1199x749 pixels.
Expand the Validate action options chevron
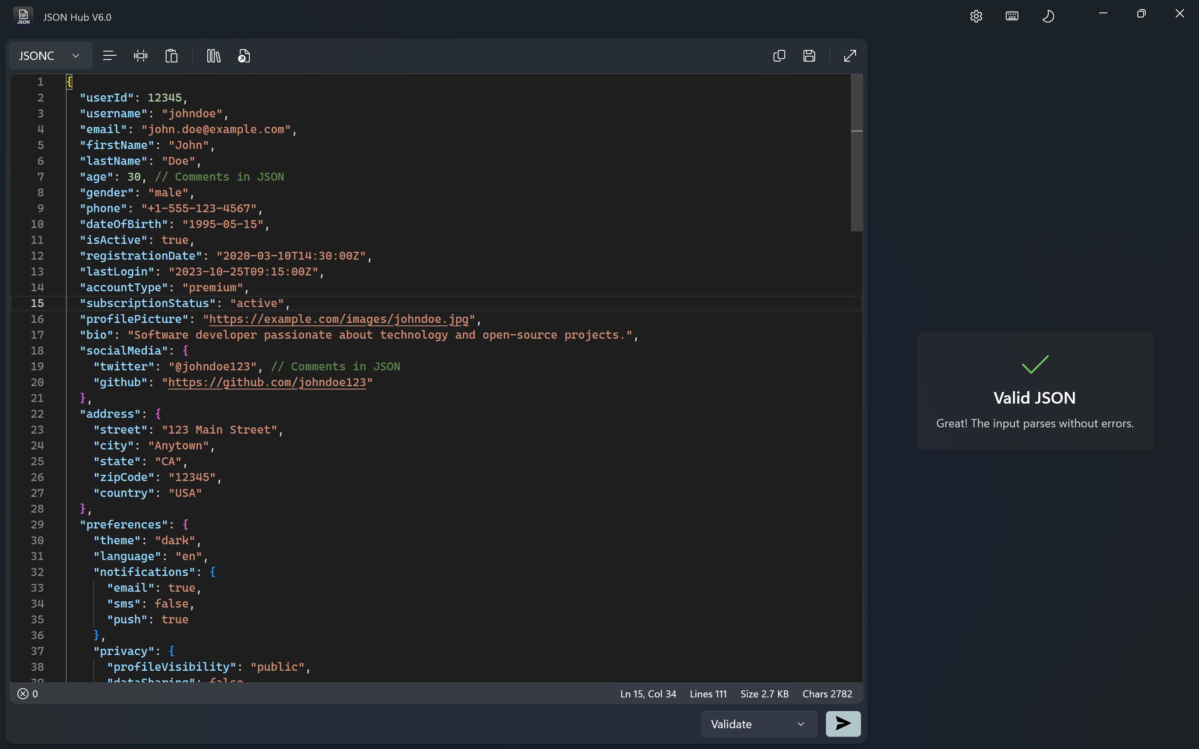801,724
